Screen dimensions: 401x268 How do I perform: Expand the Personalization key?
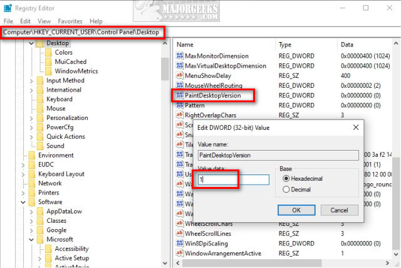click(32, 117)
